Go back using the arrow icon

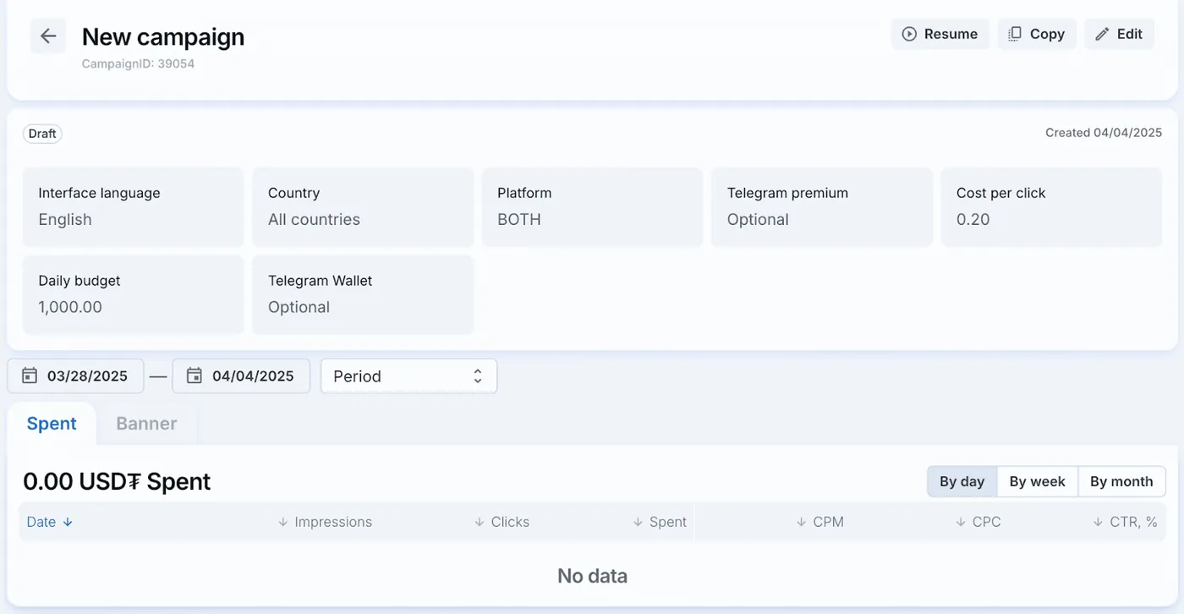click(x=48, y=36)
